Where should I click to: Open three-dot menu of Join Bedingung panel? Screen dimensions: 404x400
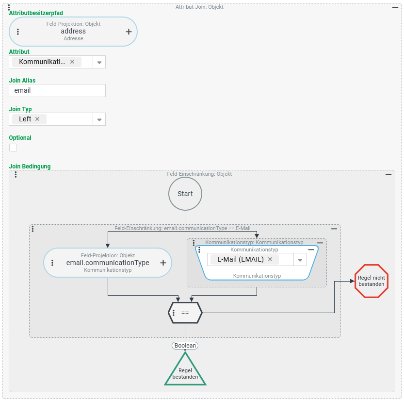16,174
